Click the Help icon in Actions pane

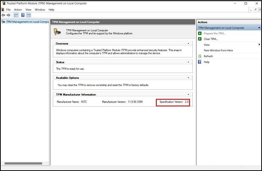pyautogui.click(x=199, y=62)
